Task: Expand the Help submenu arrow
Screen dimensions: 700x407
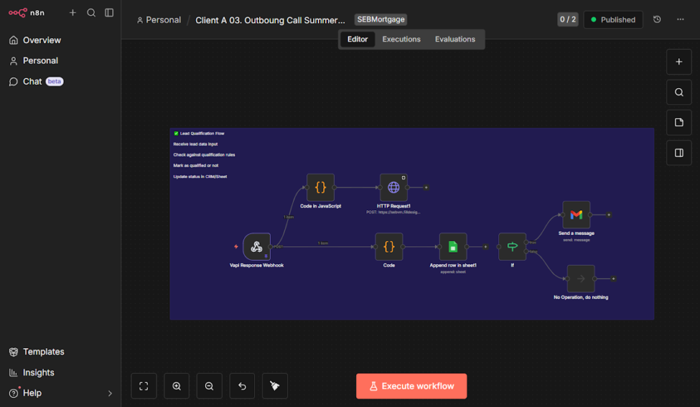Action: (110, 393)
